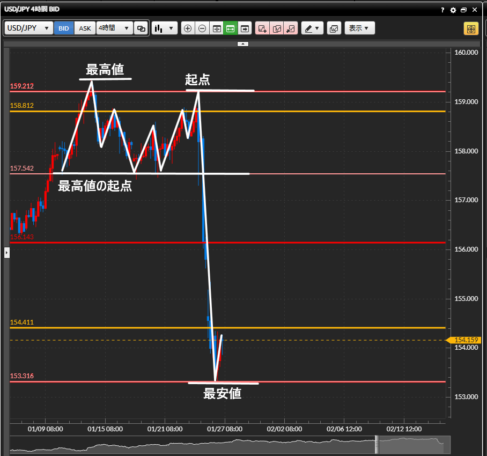487x456 pixels.
Task: Click the pink indicator delete icon
Action: 291,28
